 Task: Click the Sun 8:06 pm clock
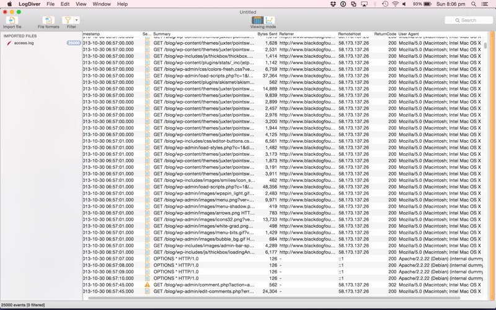tap(451, 4)
